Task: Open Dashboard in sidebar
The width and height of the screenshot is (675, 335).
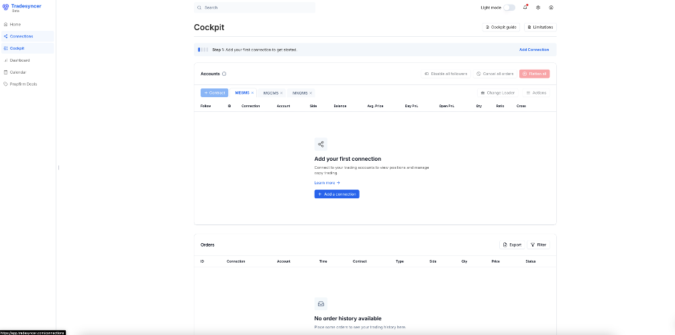Action: [28, 61]
